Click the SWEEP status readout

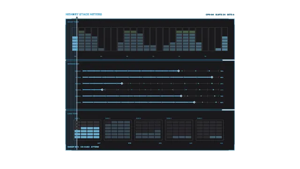tap(73, 147)
